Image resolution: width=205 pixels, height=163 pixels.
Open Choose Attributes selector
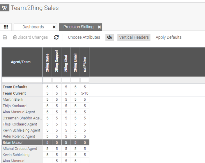[x=84, y=37]
